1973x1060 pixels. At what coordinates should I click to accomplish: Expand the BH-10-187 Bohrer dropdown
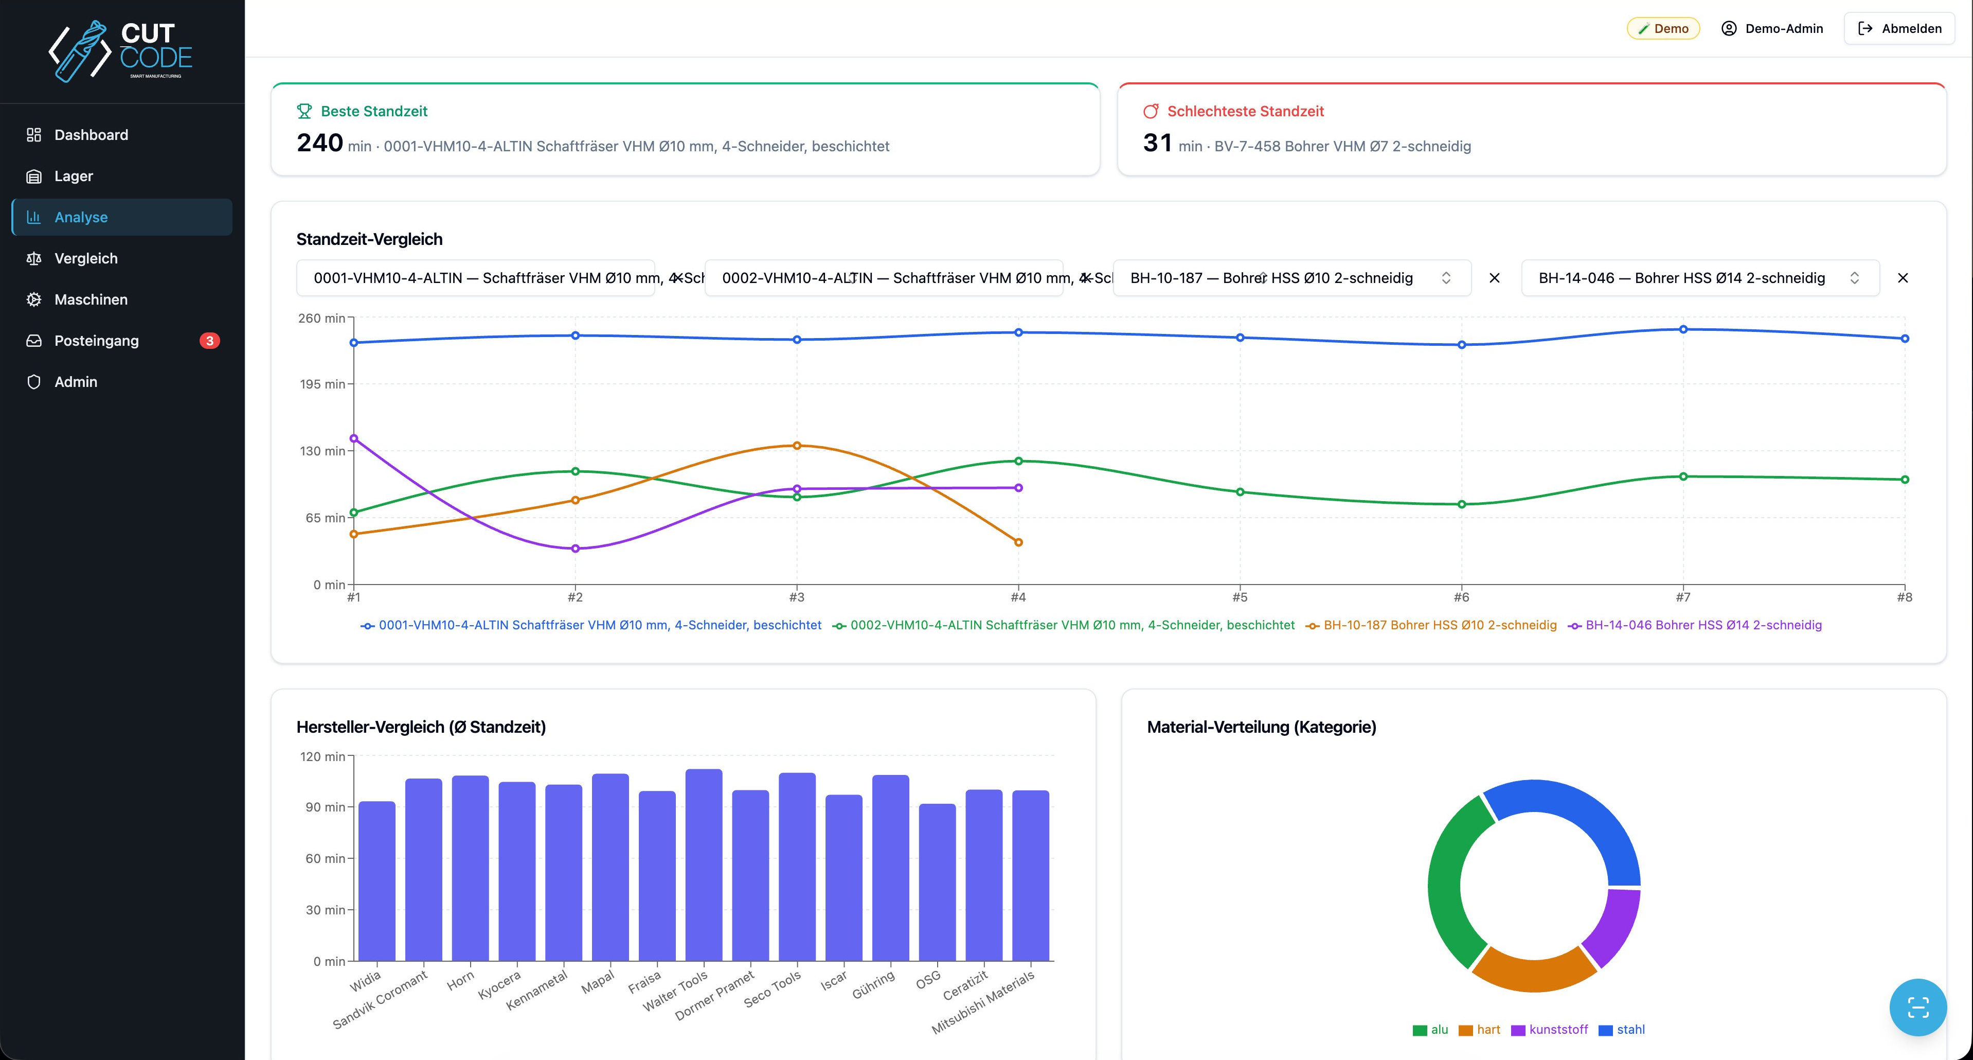click(x=1292, y=278)
